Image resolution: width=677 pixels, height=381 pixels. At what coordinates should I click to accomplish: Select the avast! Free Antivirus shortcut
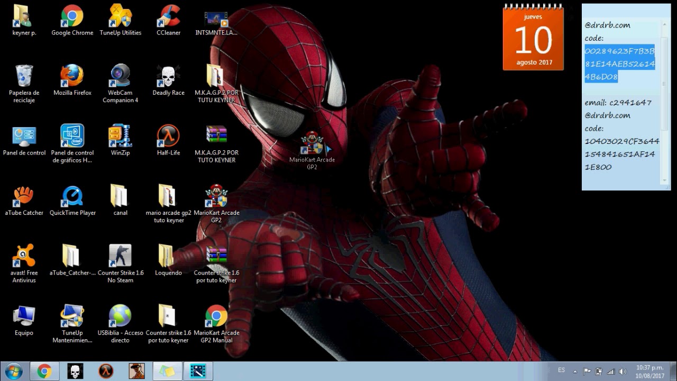click(24, 264)
